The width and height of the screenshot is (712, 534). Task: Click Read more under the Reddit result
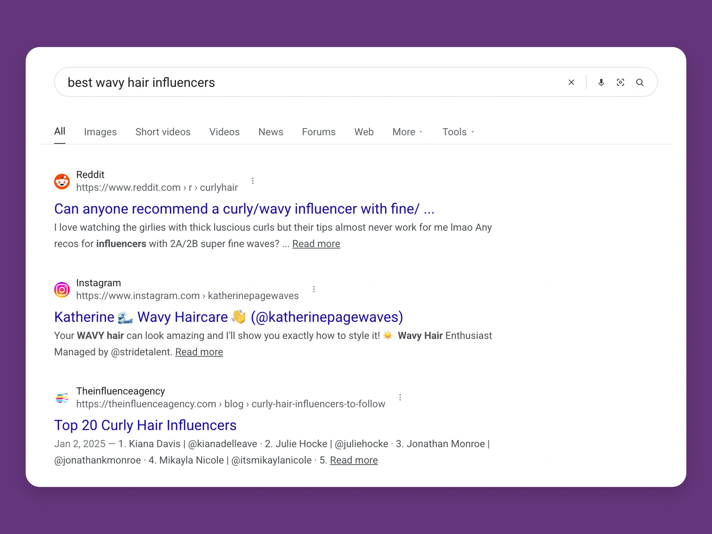click(x=316, y=244)
